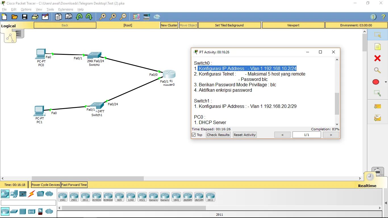Viewport: 388px width, 218px height.
Task: Click the cloud network icon in toolbar
Action: (157, 17)
